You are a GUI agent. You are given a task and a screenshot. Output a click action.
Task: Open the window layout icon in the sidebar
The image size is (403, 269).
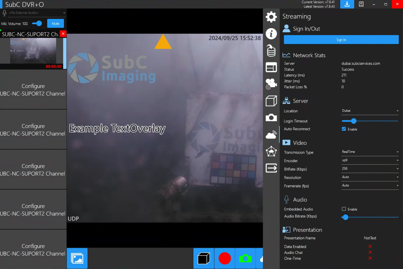pyautogui.click(x=271, y=67)
